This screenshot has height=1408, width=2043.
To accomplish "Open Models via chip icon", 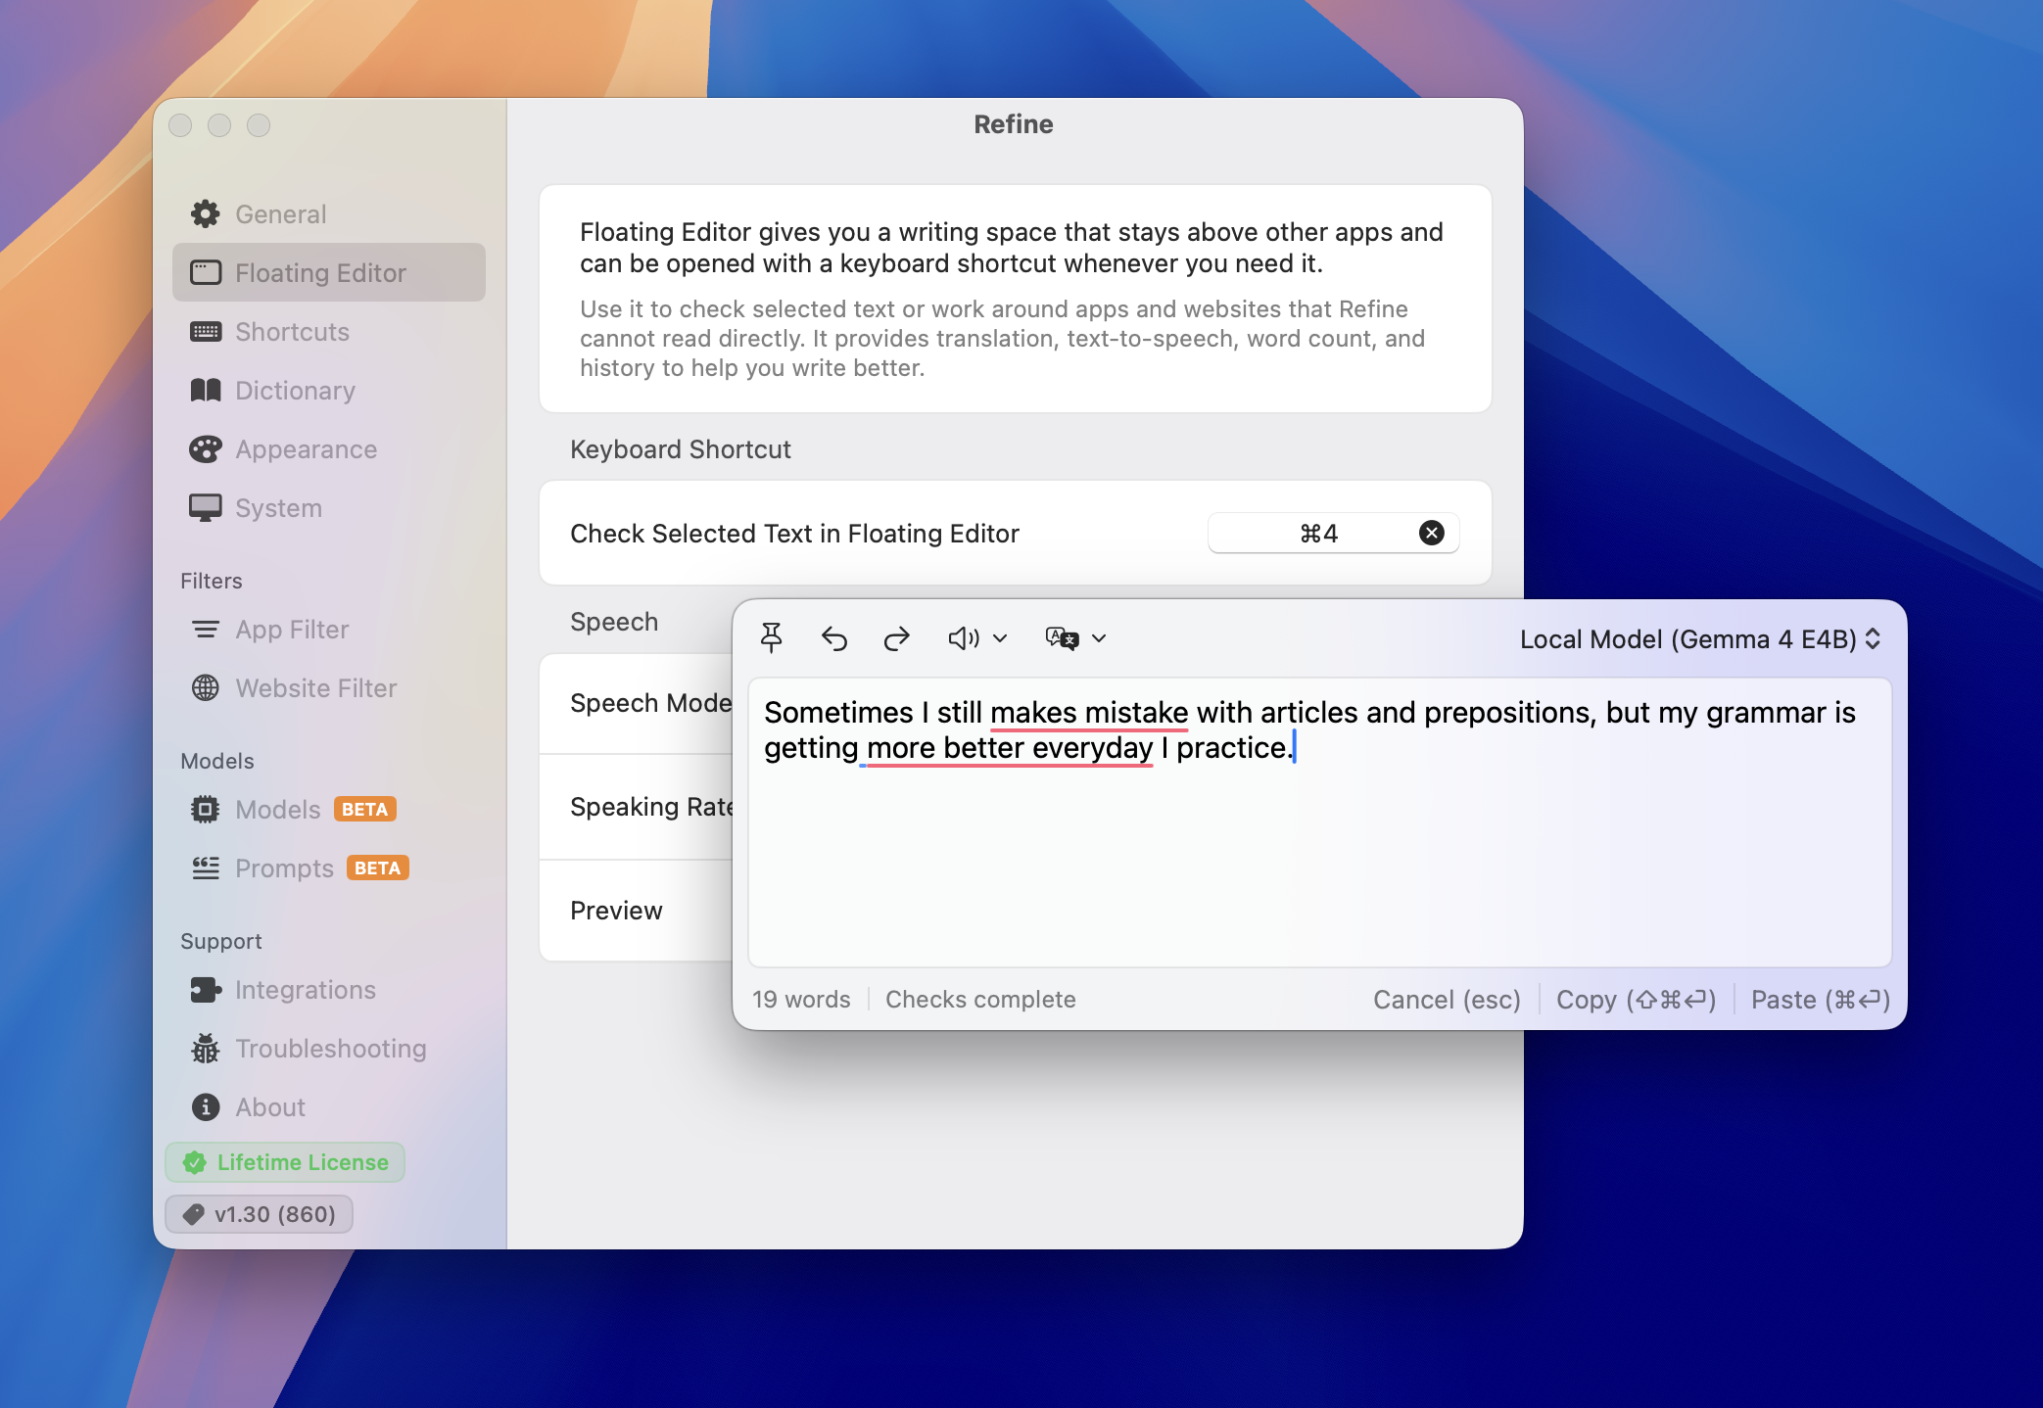I will 206,810.
